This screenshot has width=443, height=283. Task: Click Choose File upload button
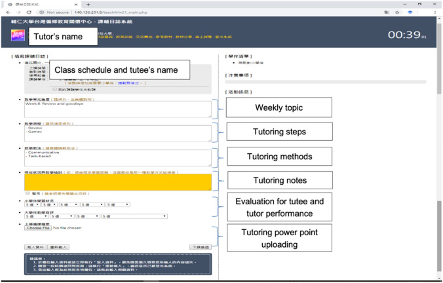[39, 227]
